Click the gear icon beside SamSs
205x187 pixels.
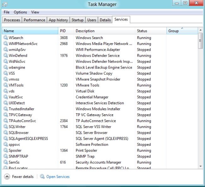(5, 162)
